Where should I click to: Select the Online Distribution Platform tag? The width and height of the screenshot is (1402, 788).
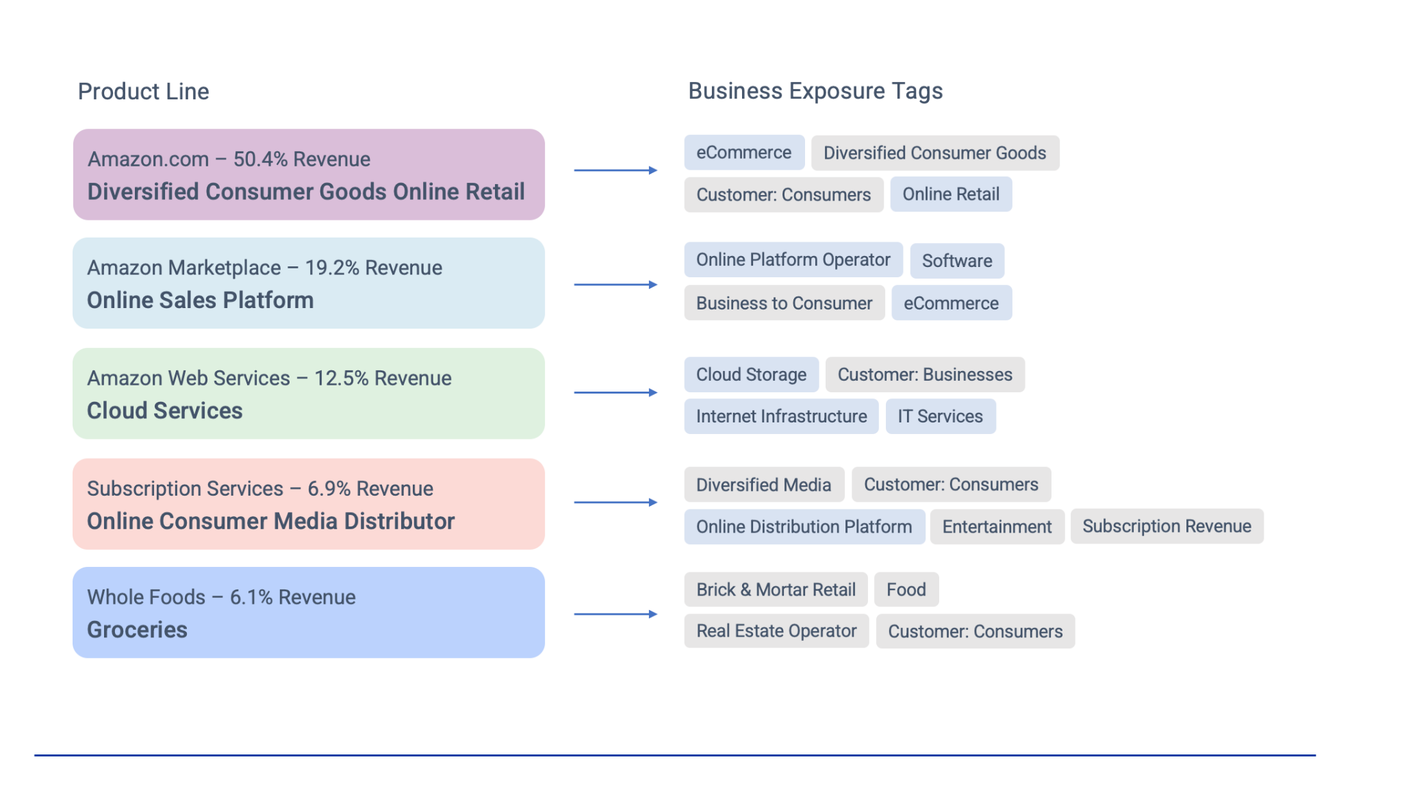pos(804,526)
